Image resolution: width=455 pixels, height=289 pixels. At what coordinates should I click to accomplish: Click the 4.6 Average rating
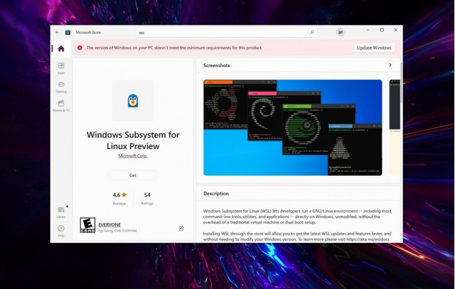120,199
